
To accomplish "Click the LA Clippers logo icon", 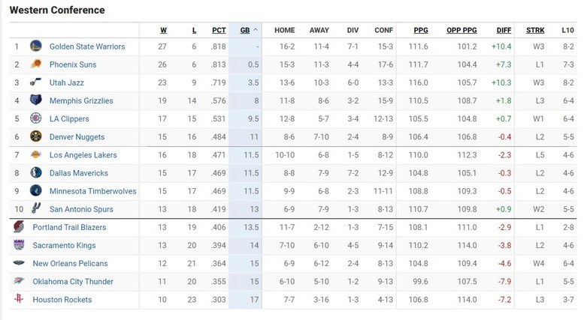I will click(35, 118).
